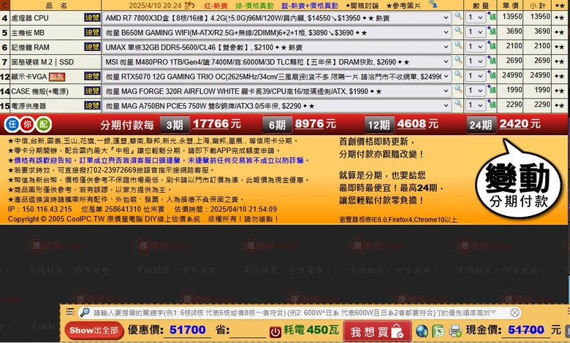Viewport: 570px width, 343px height.
Task: Select the 12期 installment tab
Action: tap(379, 125)
